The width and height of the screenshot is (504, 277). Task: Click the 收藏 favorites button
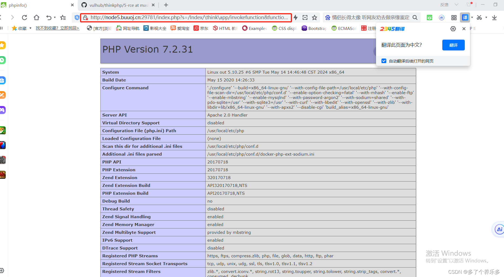click(19, 28)
